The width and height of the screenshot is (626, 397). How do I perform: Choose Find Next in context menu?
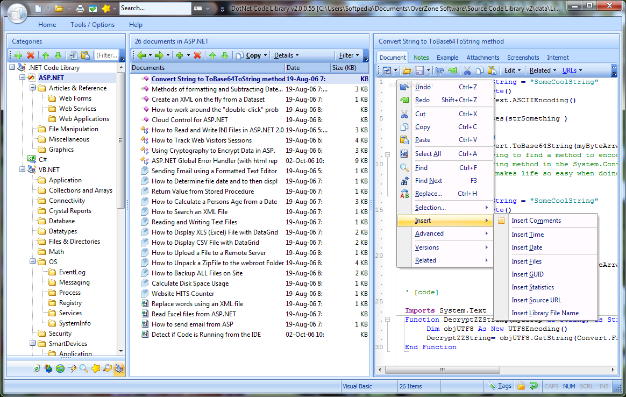(445, 181)
